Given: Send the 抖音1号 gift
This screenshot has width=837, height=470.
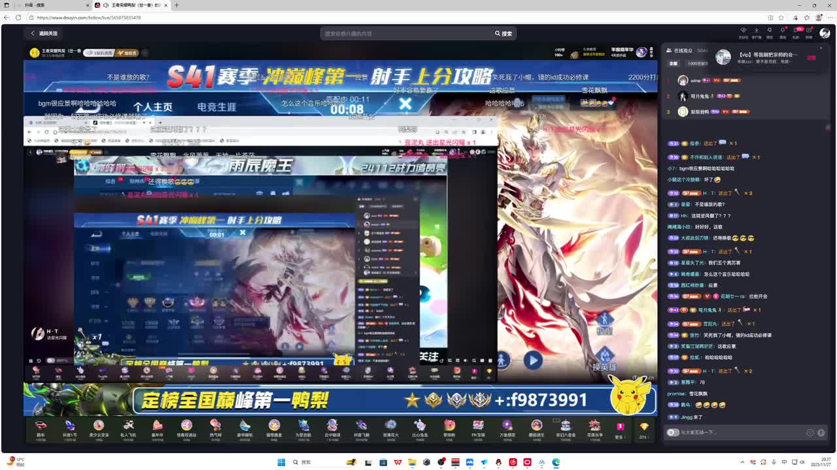Looking at the screenshot, I should coord(69,428).
